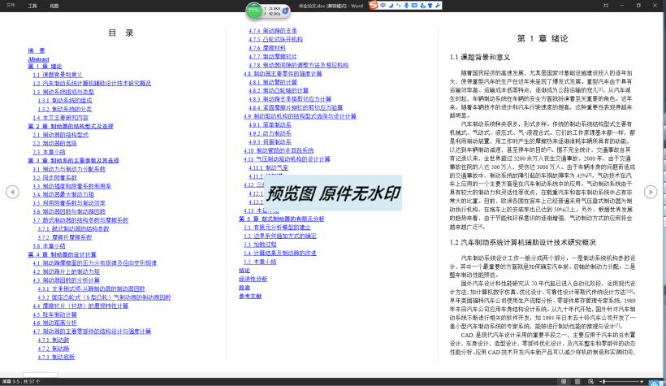Toggle the Sogou punctuation mode icon
Image resolution: width=666 pixels, height=386 pixels.
tap(399, 5)
